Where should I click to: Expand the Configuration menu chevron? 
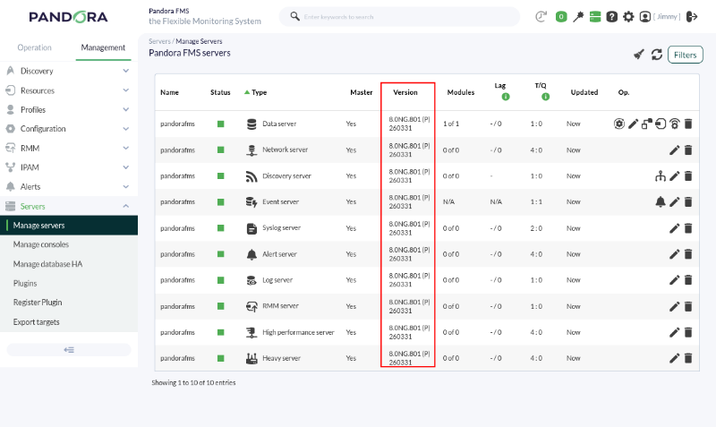pos(125,129)
